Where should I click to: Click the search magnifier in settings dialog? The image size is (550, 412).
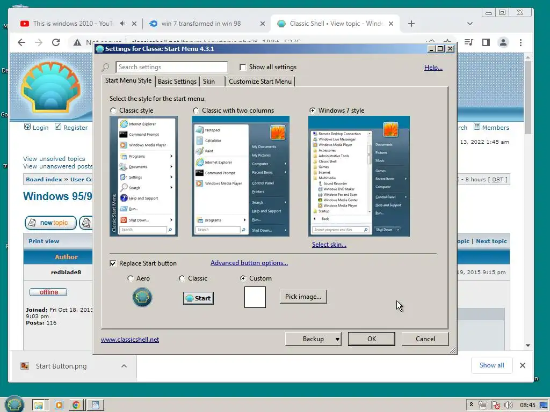pos(106,67)
